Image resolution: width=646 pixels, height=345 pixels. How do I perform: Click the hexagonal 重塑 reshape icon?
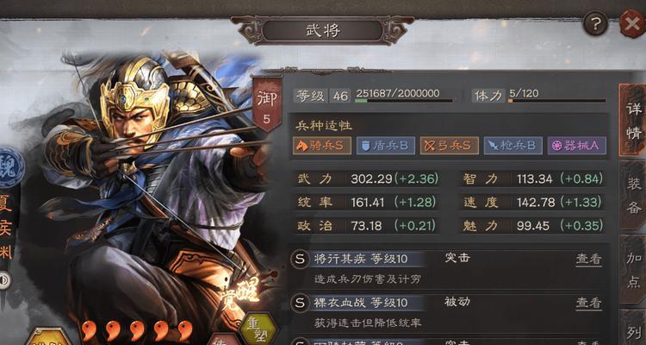(258, 329)
